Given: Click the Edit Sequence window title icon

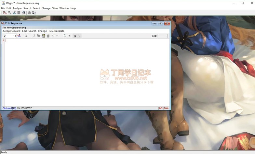Looking at the screenshot, I should point(3,23).
